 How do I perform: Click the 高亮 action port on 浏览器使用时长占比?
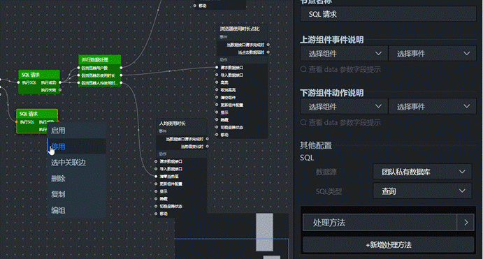coord(217,82)
